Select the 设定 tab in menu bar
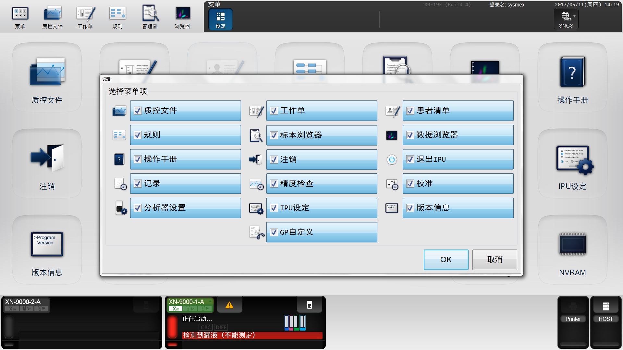The image size is (623, 350). (220, 19)
